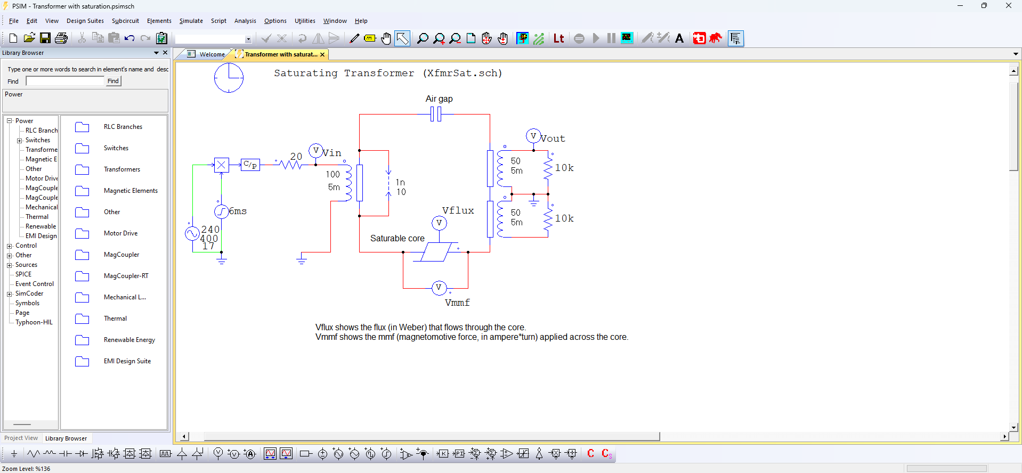Select the resistor element in bottom toolbar
The width and height of the screenshot is (1022, 473).
tap(34, 454)
